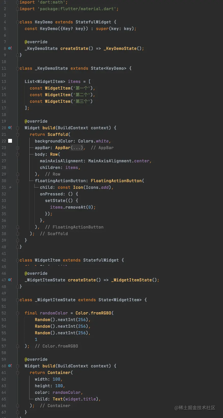
Task: Click children: items on line 28
Action: [59, 167]
